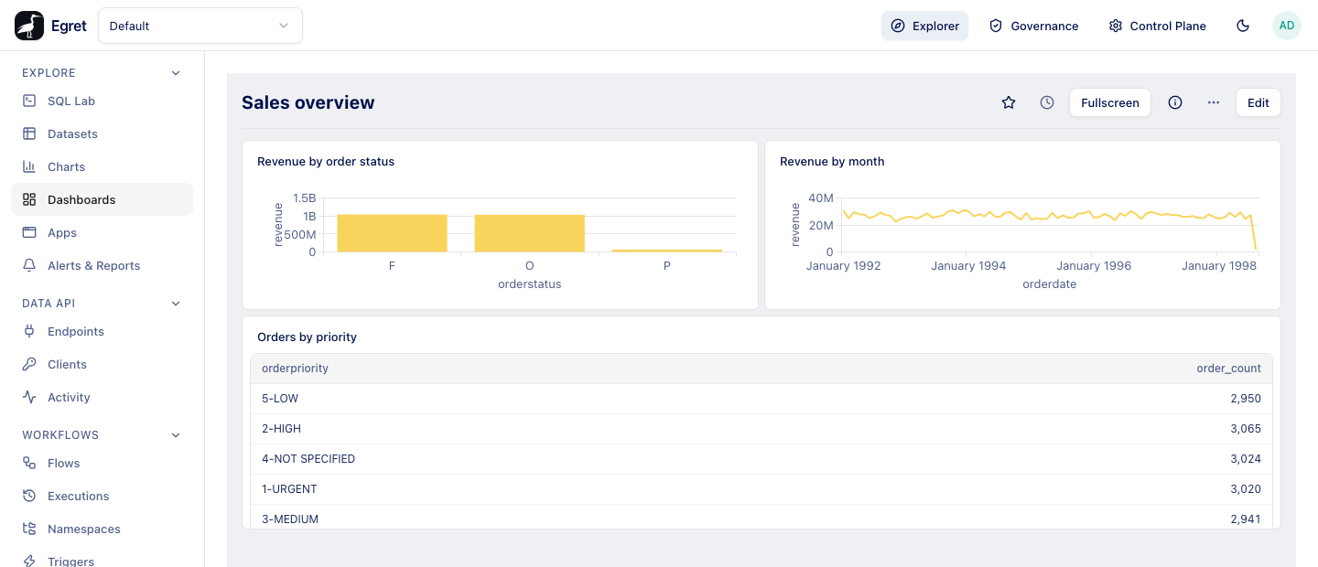1318x567 pixels.
Task: Click the Activity pulse icon
Action: [29, 397]
